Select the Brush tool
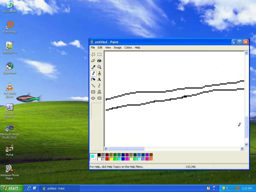The height and width of the screenshot is (192, 256). pos(99,73)
